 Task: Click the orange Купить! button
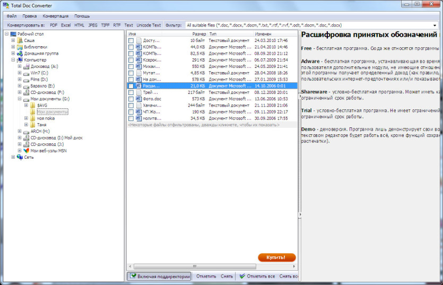[276, 257]
